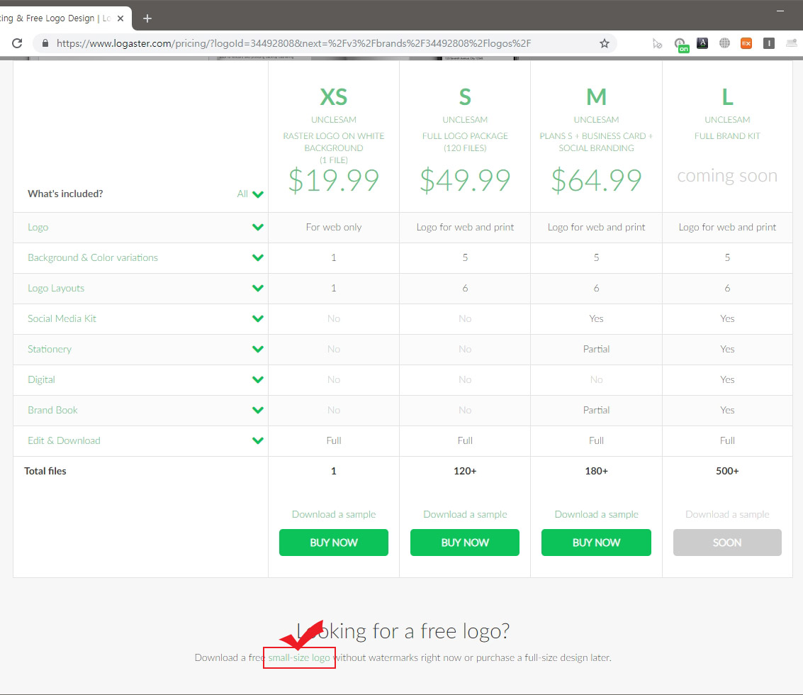The image size is (803, 695).
Task: Click 'FULL LOGO PACKAGE (120 FILES)' text
Action: [x=465, y=142]
